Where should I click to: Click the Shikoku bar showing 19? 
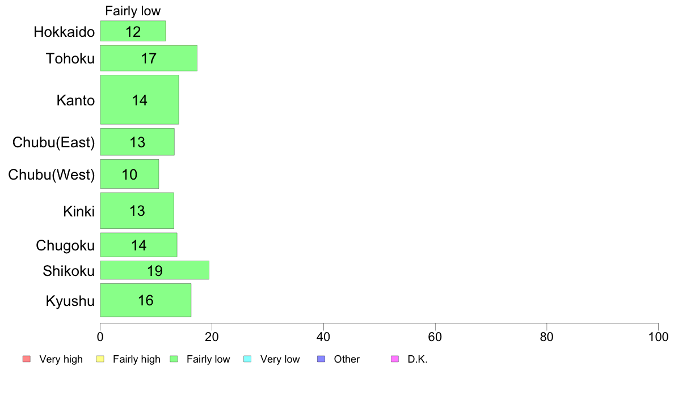tap(154, 270)
